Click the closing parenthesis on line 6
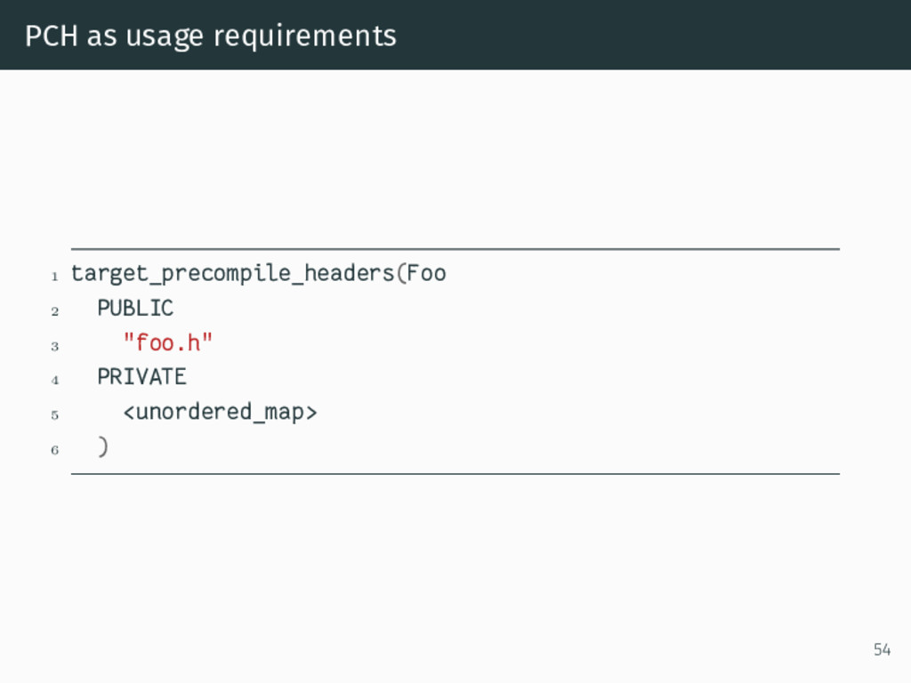This screenshot has height=683, width=911. point(103,446)
